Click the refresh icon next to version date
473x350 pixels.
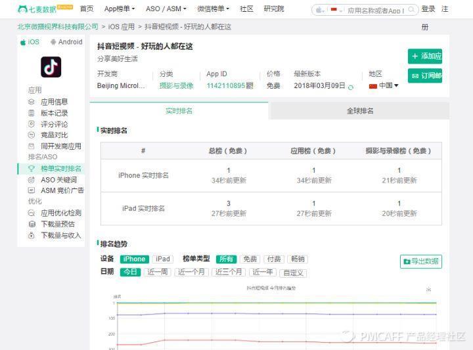click(x=351, y=87)
